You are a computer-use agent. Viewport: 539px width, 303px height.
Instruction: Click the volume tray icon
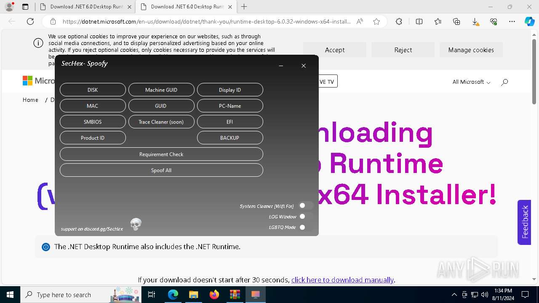point(485,295)
